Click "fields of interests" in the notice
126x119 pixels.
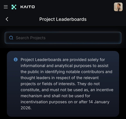(58, 84)
